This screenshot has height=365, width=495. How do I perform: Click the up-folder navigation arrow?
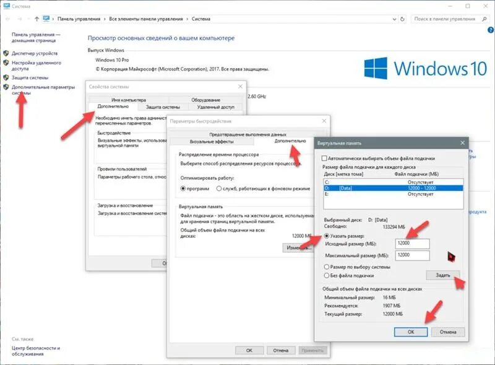click(x=37, y=18)
